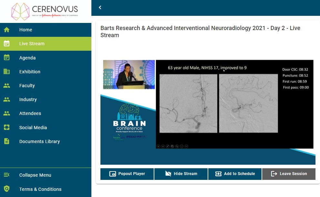Collapse the sidebar menu
This screenshot has height=197, width=320.
coord(46,175)
